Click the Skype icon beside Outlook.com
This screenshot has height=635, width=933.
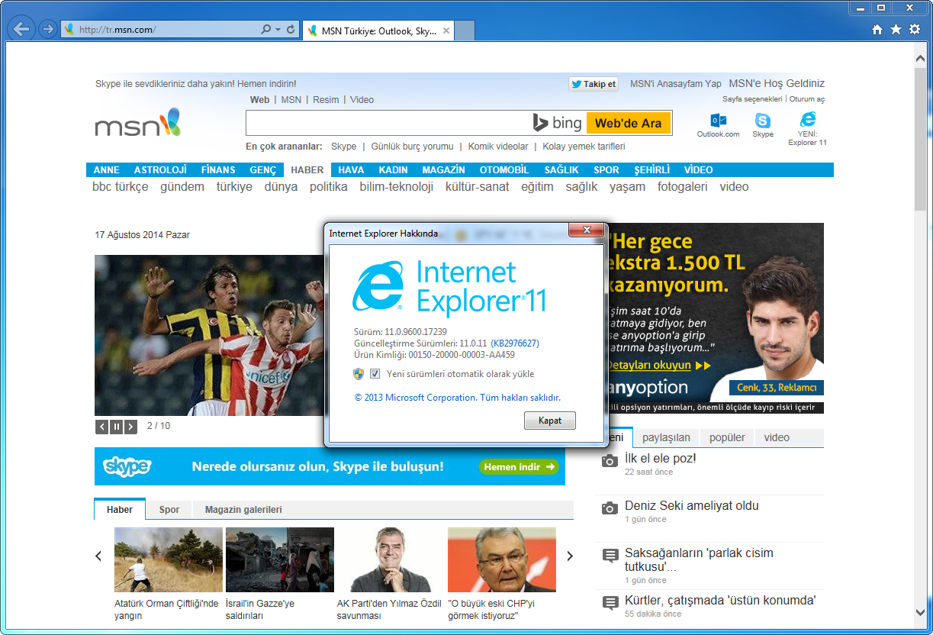[x=762, y=121]
